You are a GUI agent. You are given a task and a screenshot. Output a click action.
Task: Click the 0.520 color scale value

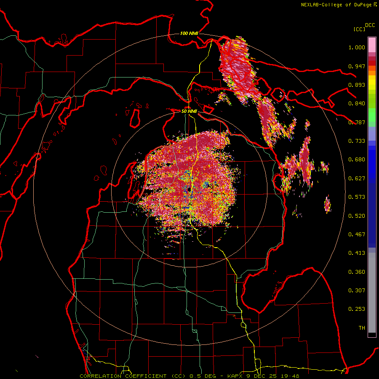[357, 216]
